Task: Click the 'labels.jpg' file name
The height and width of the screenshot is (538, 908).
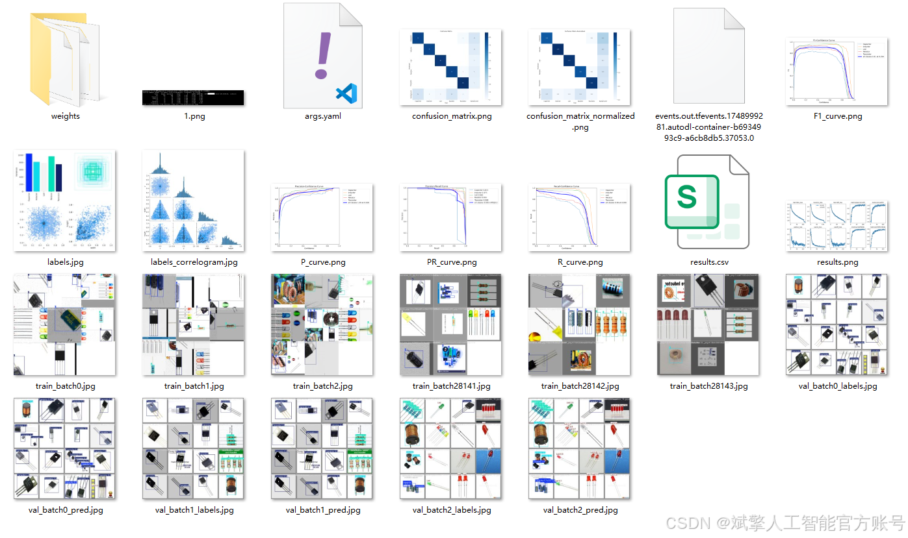Action: tap(65, 262)
